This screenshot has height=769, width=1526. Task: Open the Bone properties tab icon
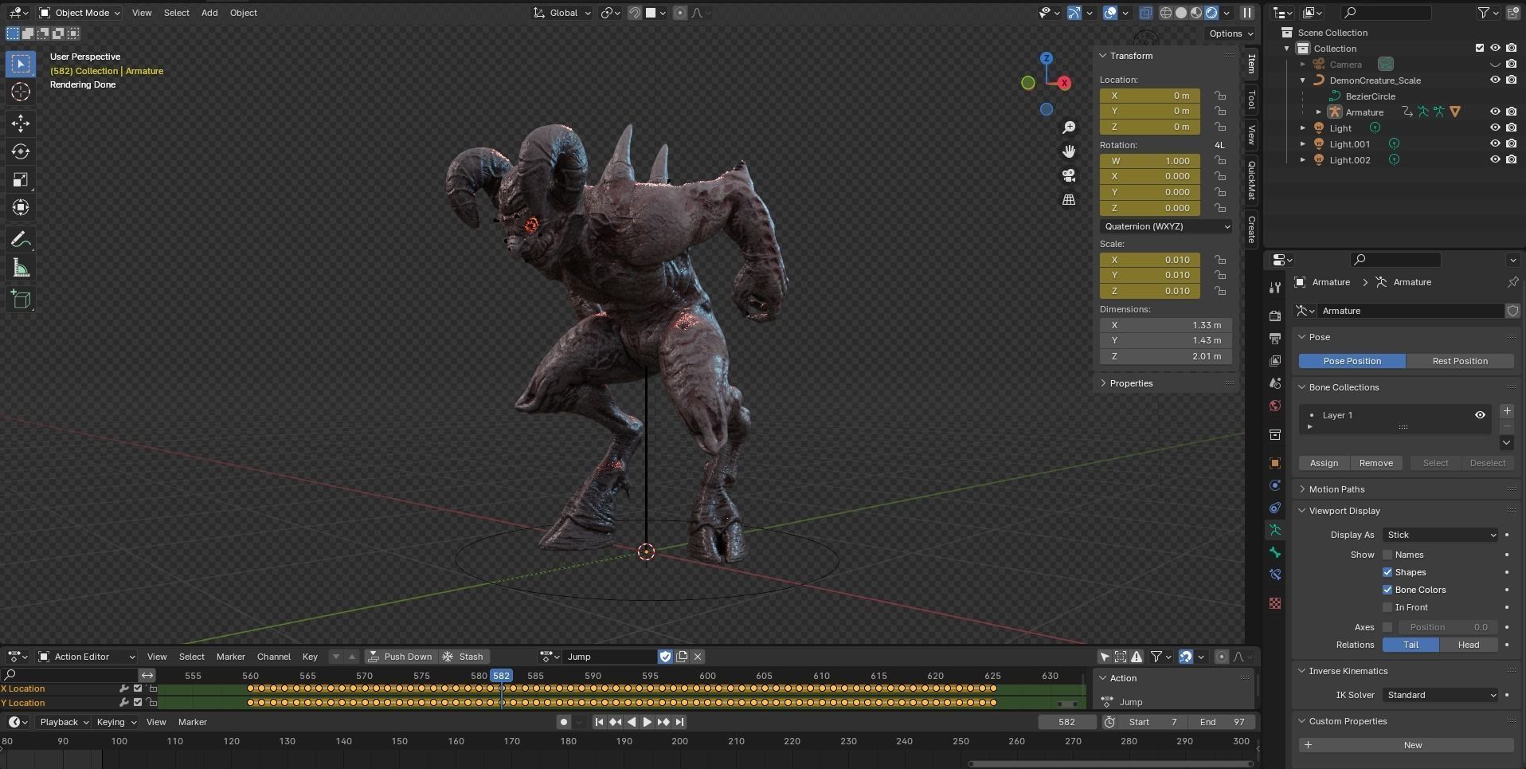1275,552
